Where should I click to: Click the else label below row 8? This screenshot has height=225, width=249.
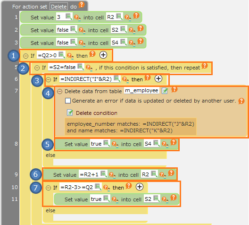click(50, 155)
